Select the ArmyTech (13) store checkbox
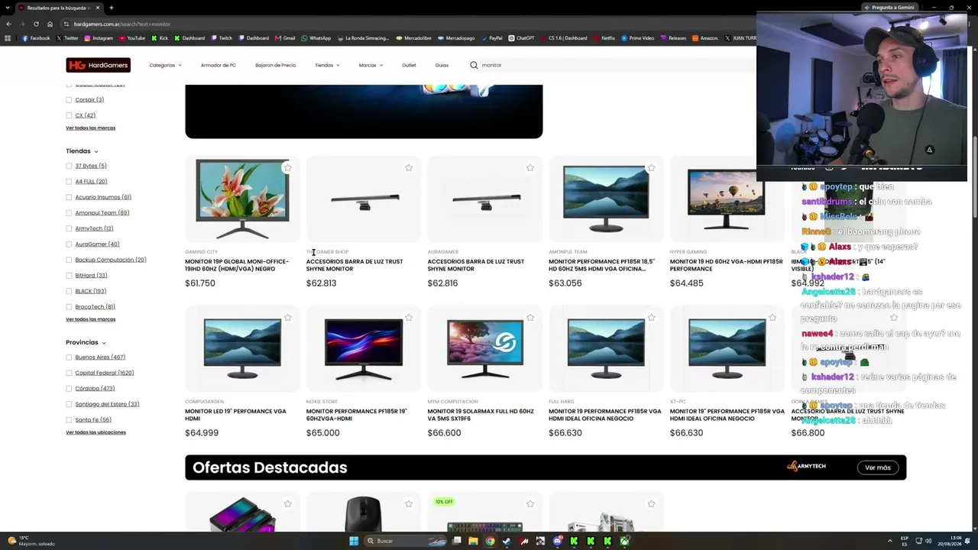The width and height of the screenshot is (978, 550). point(69,228)
